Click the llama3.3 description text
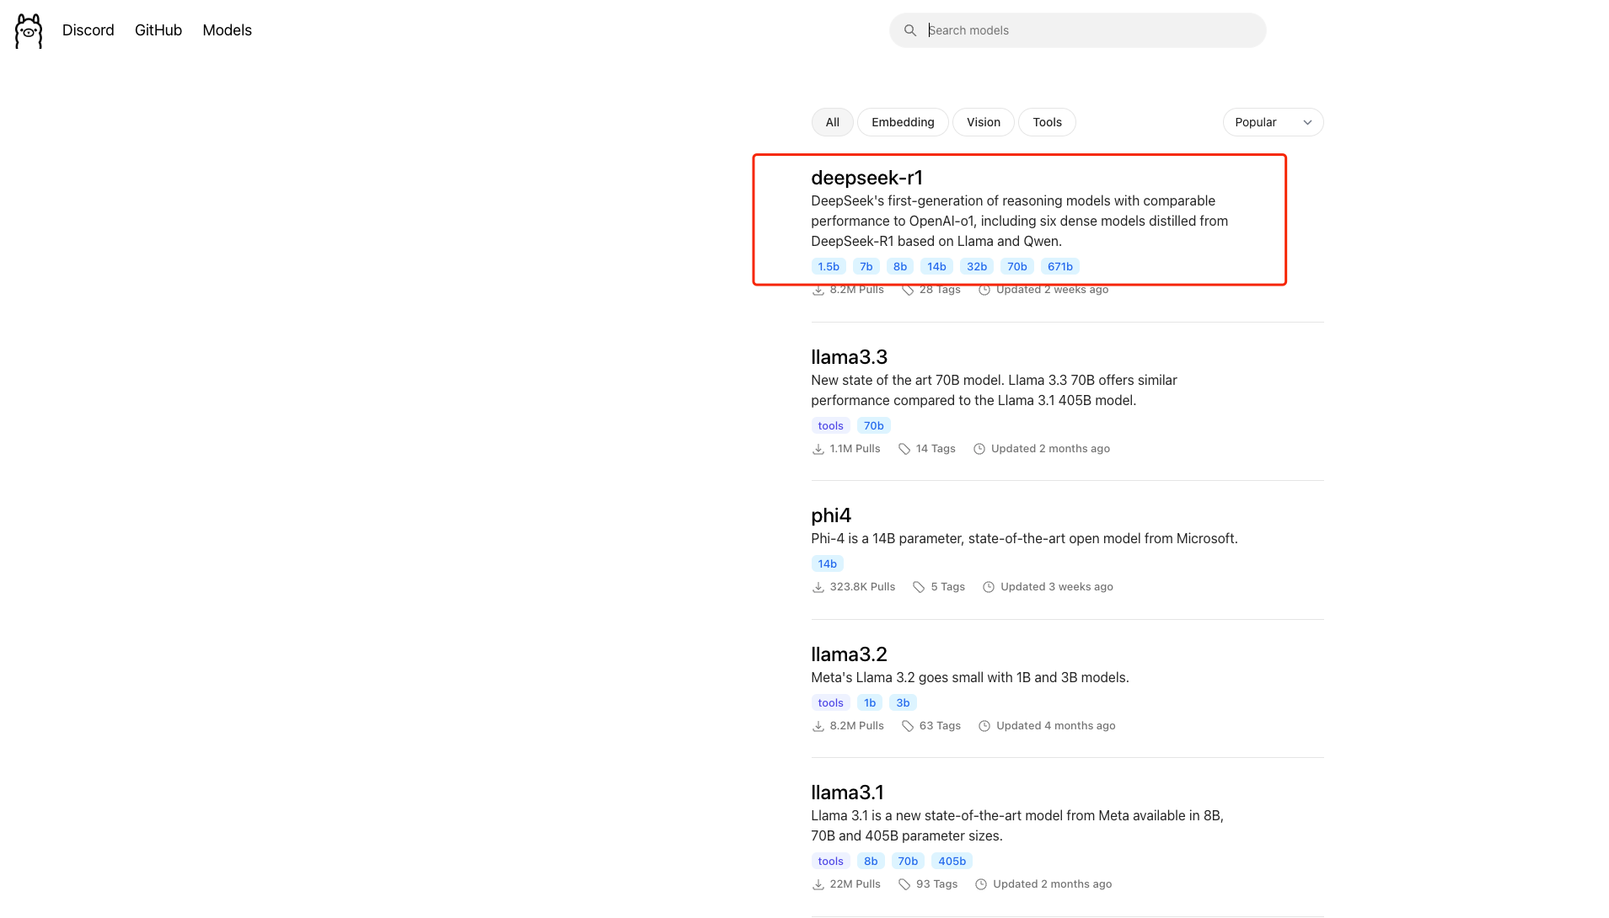 (x=994, y=391)
